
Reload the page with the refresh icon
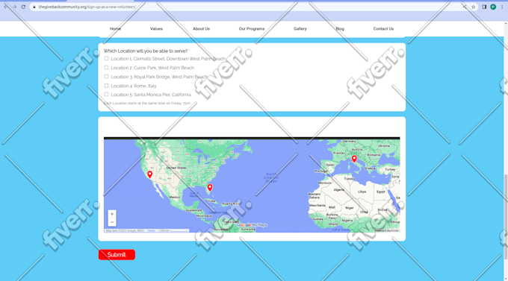(x=23, y=7)
